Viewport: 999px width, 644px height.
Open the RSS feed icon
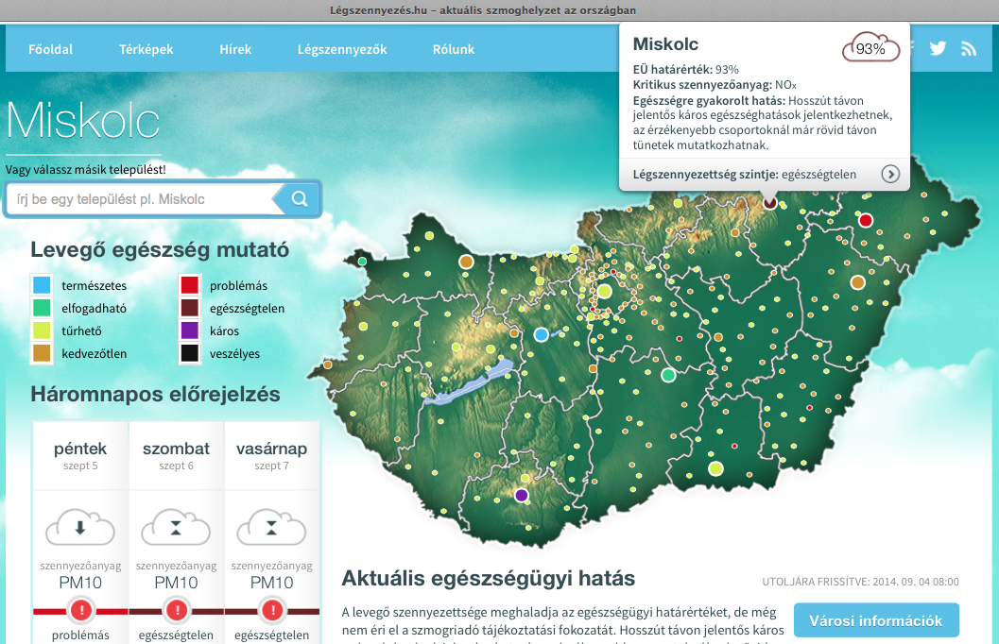click(969, 49)
